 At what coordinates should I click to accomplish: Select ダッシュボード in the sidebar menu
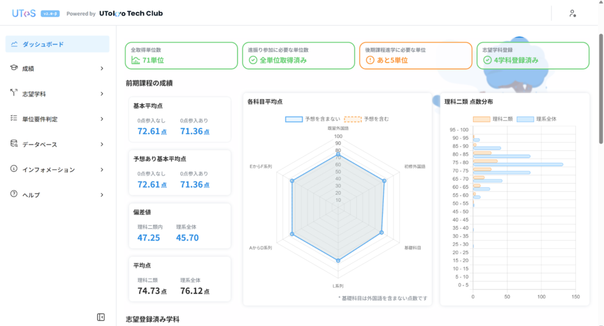(x=43, y=44)
